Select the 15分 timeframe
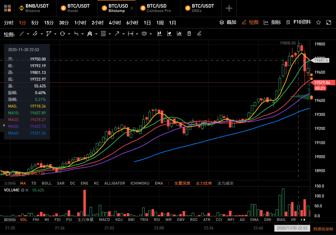 (49, 23)
